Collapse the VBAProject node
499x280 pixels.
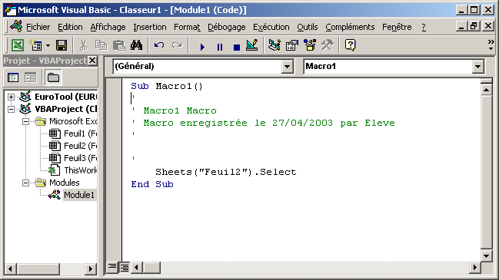click(x=11, y=109)
